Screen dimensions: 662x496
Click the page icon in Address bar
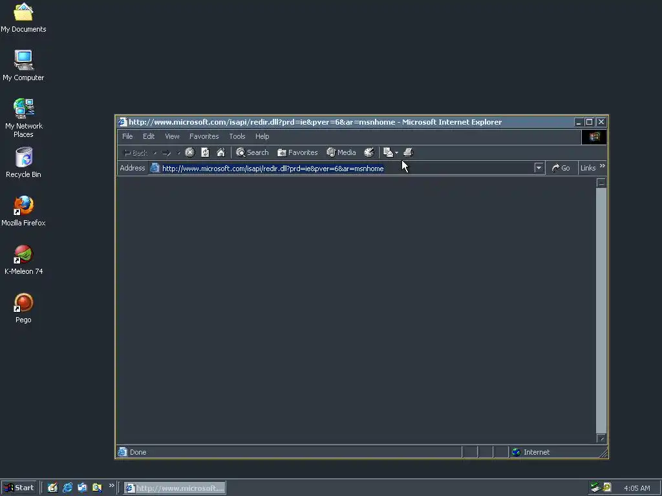pyautogui.click(x=155, y=168)
